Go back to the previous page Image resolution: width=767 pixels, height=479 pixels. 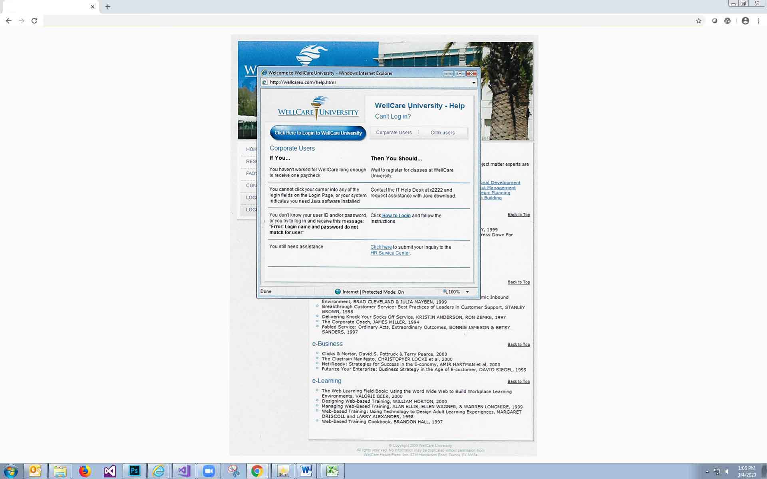click(x=9, y=21)
